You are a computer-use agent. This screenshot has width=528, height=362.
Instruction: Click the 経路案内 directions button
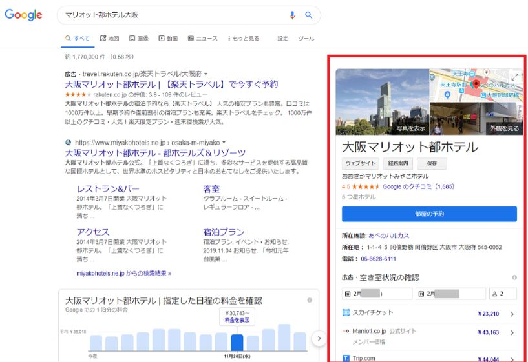coord(398,163)
